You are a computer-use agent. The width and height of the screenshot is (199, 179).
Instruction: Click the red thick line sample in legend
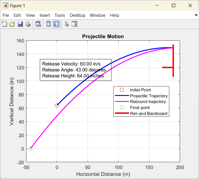point(122,113)
